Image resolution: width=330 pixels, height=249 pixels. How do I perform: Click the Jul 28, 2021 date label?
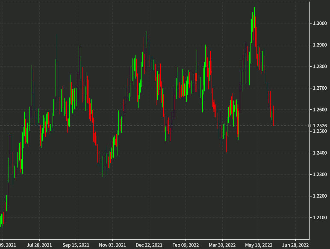tap(39, 245)
